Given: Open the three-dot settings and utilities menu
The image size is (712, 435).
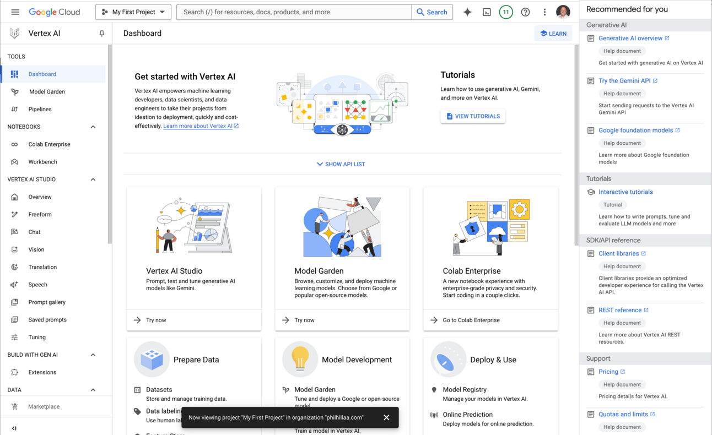Looking at the screenshot, I should (x=544, y=12).
